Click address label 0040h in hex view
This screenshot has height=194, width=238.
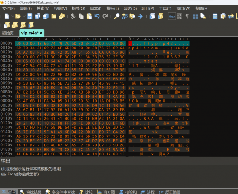6,61
